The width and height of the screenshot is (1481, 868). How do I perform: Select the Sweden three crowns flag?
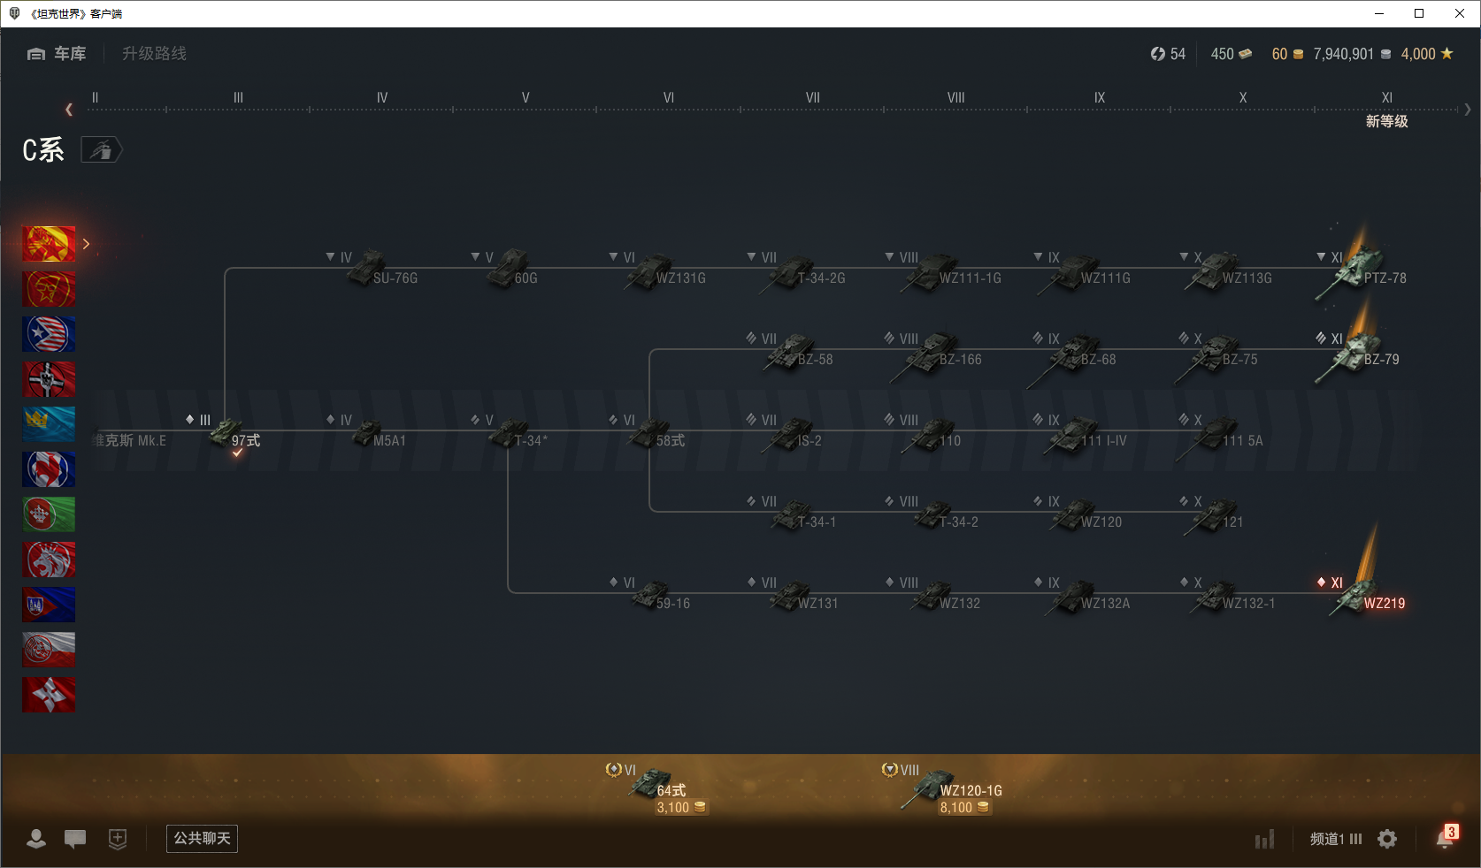pyautogui.click(x=49, y=424)
